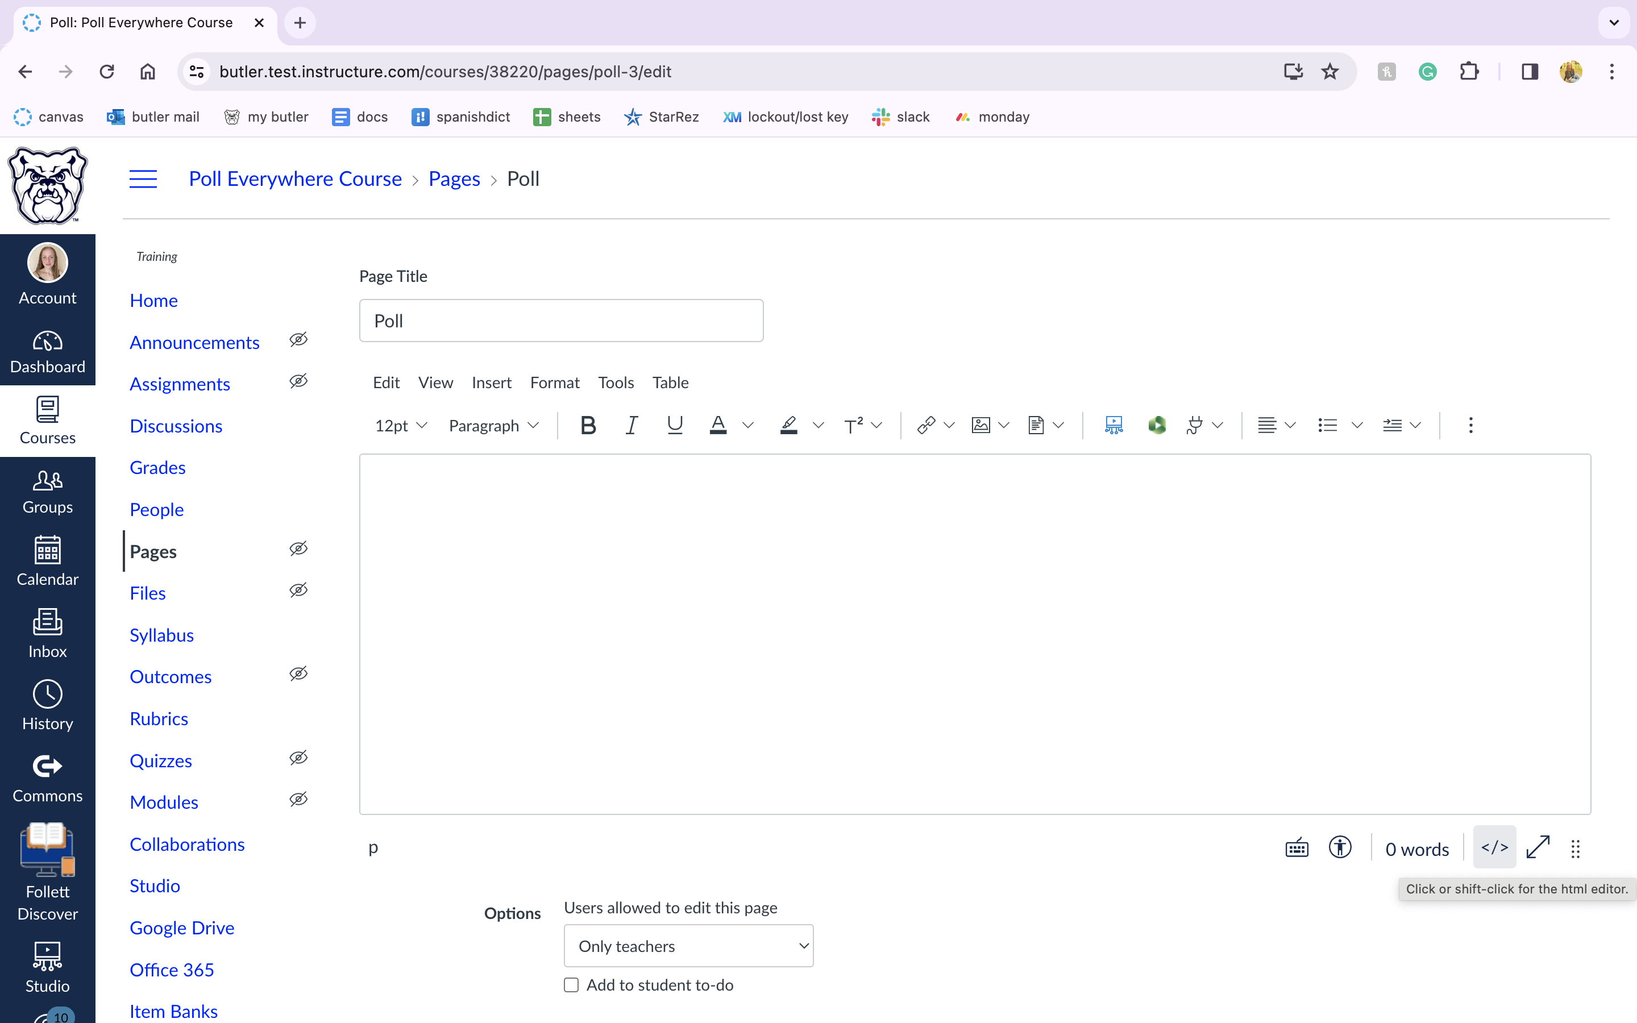Toggle the eye icon next to Announcements

pyautogui.click(x=298, y=340)
